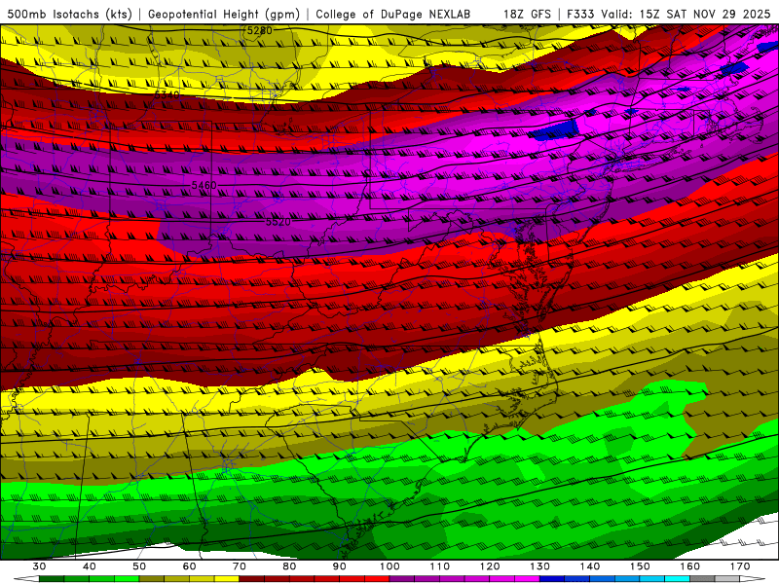
Task: Click the 60 label on the color scale
Action: (189, 566)
